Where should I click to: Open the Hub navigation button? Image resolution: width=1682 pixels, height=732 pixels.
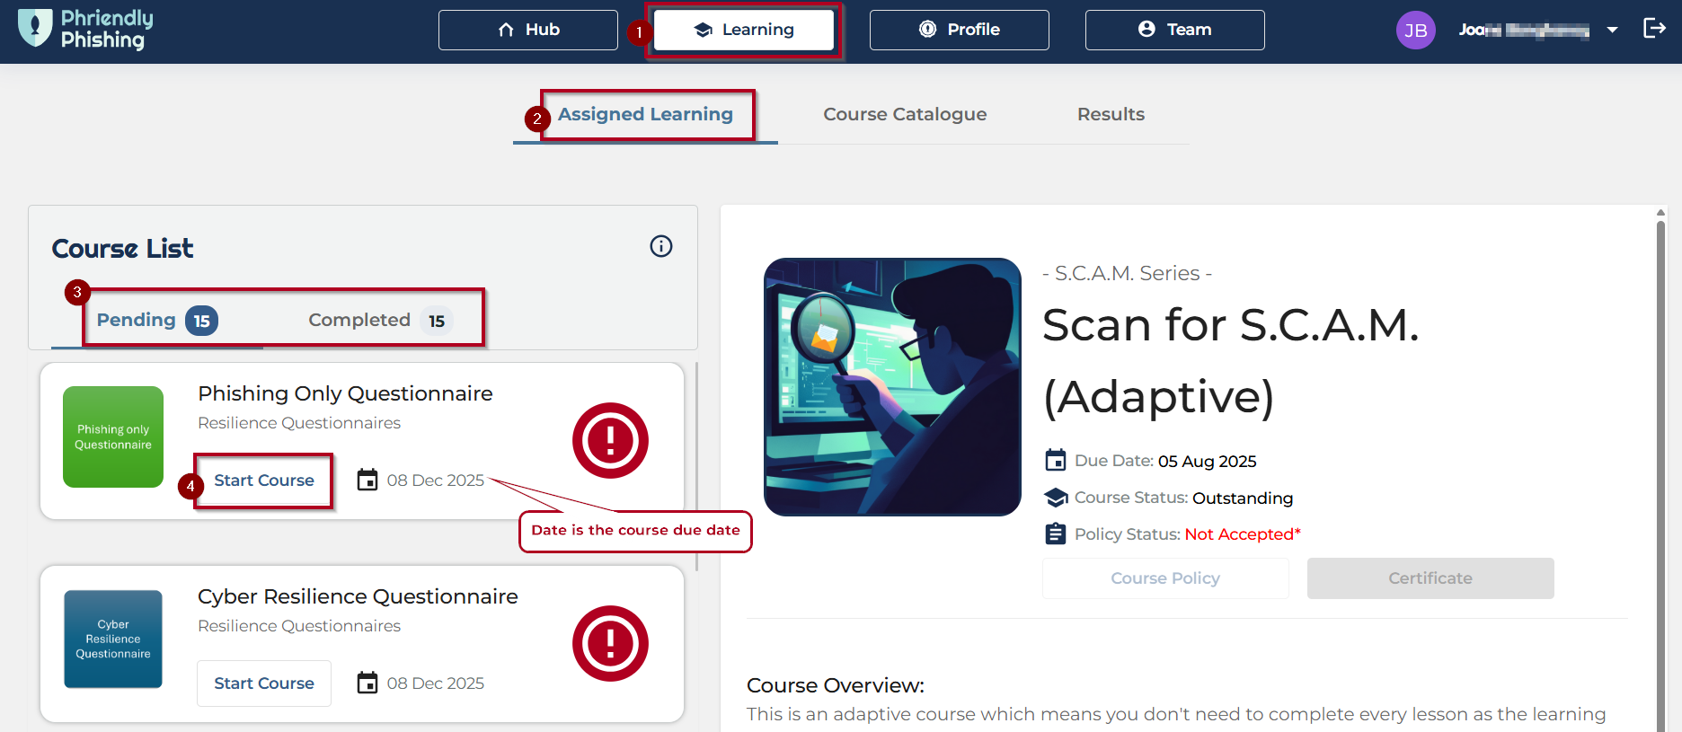pyautogui.click(x=528, y=30)
